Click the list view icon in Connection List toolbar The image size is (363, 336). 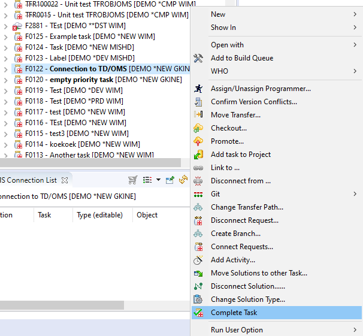point(147,180)
